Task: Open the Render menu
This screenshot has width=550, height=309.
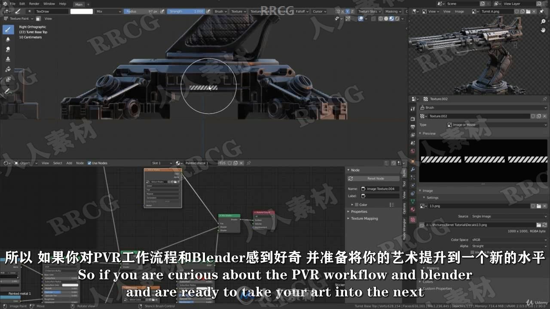Action: point(34,4)
